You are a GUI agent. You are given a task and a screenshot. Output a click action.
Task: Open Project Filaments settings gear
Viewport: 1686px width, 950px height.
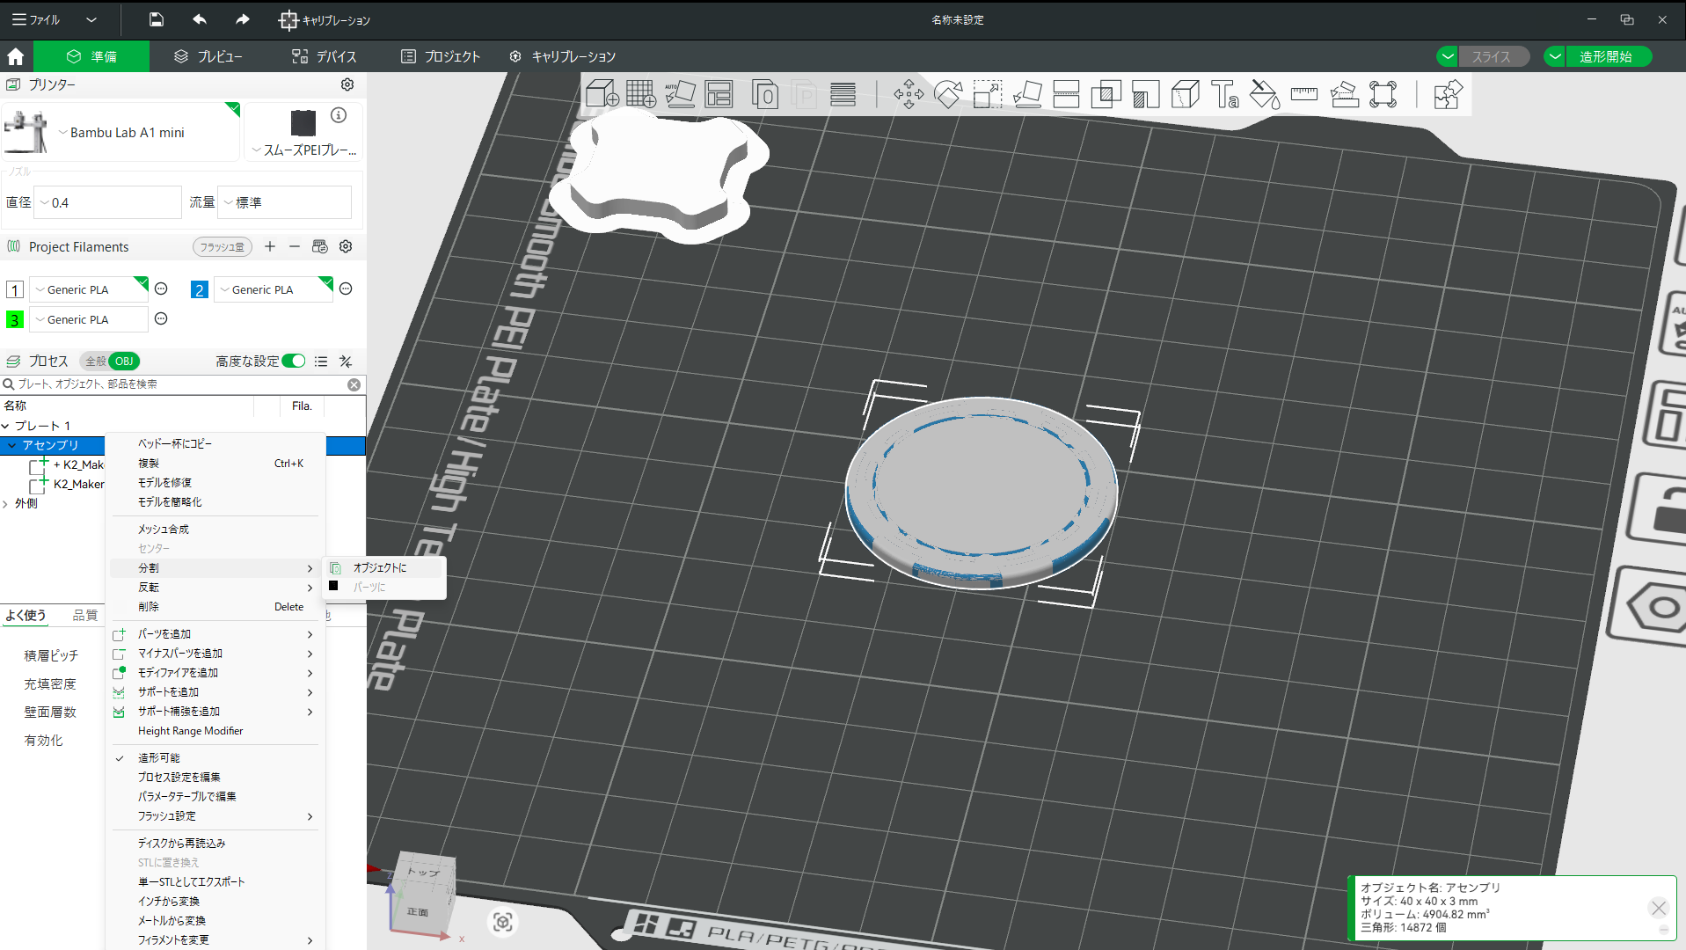[346, 246]
